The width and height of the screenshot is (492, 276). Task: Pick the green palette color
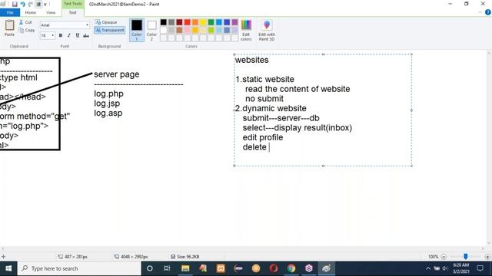(x=211, y=22)
